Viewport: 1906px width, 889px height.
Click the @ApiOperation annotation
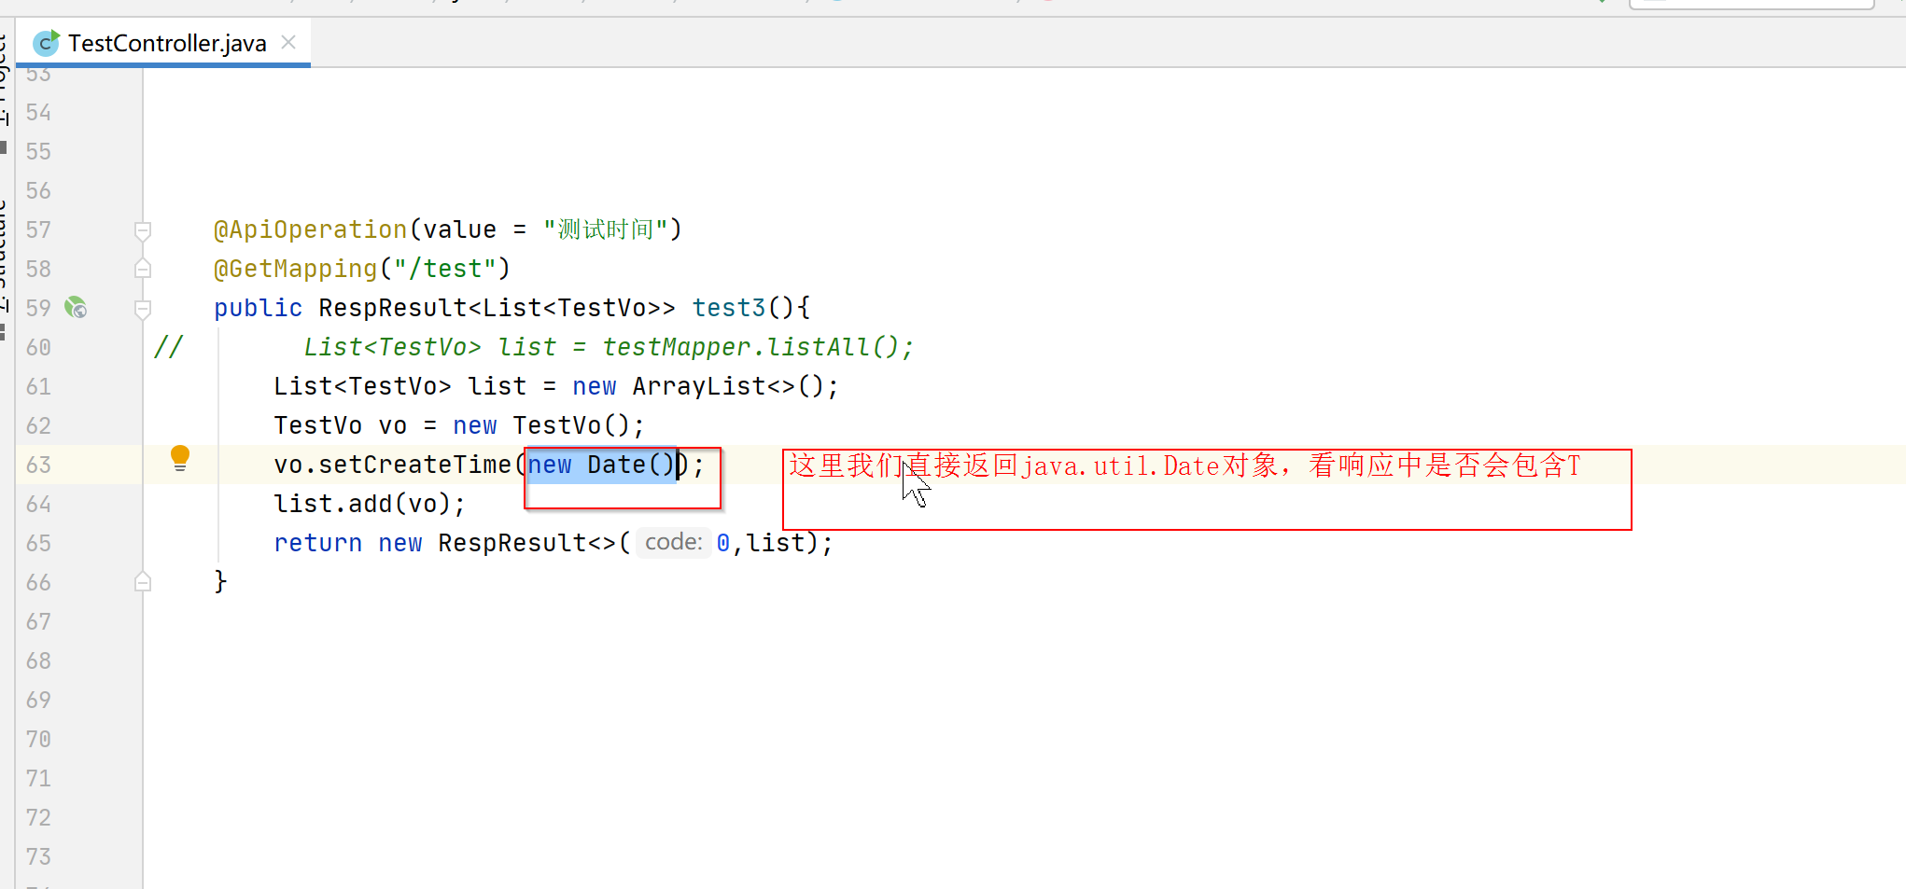click(310, 229)
